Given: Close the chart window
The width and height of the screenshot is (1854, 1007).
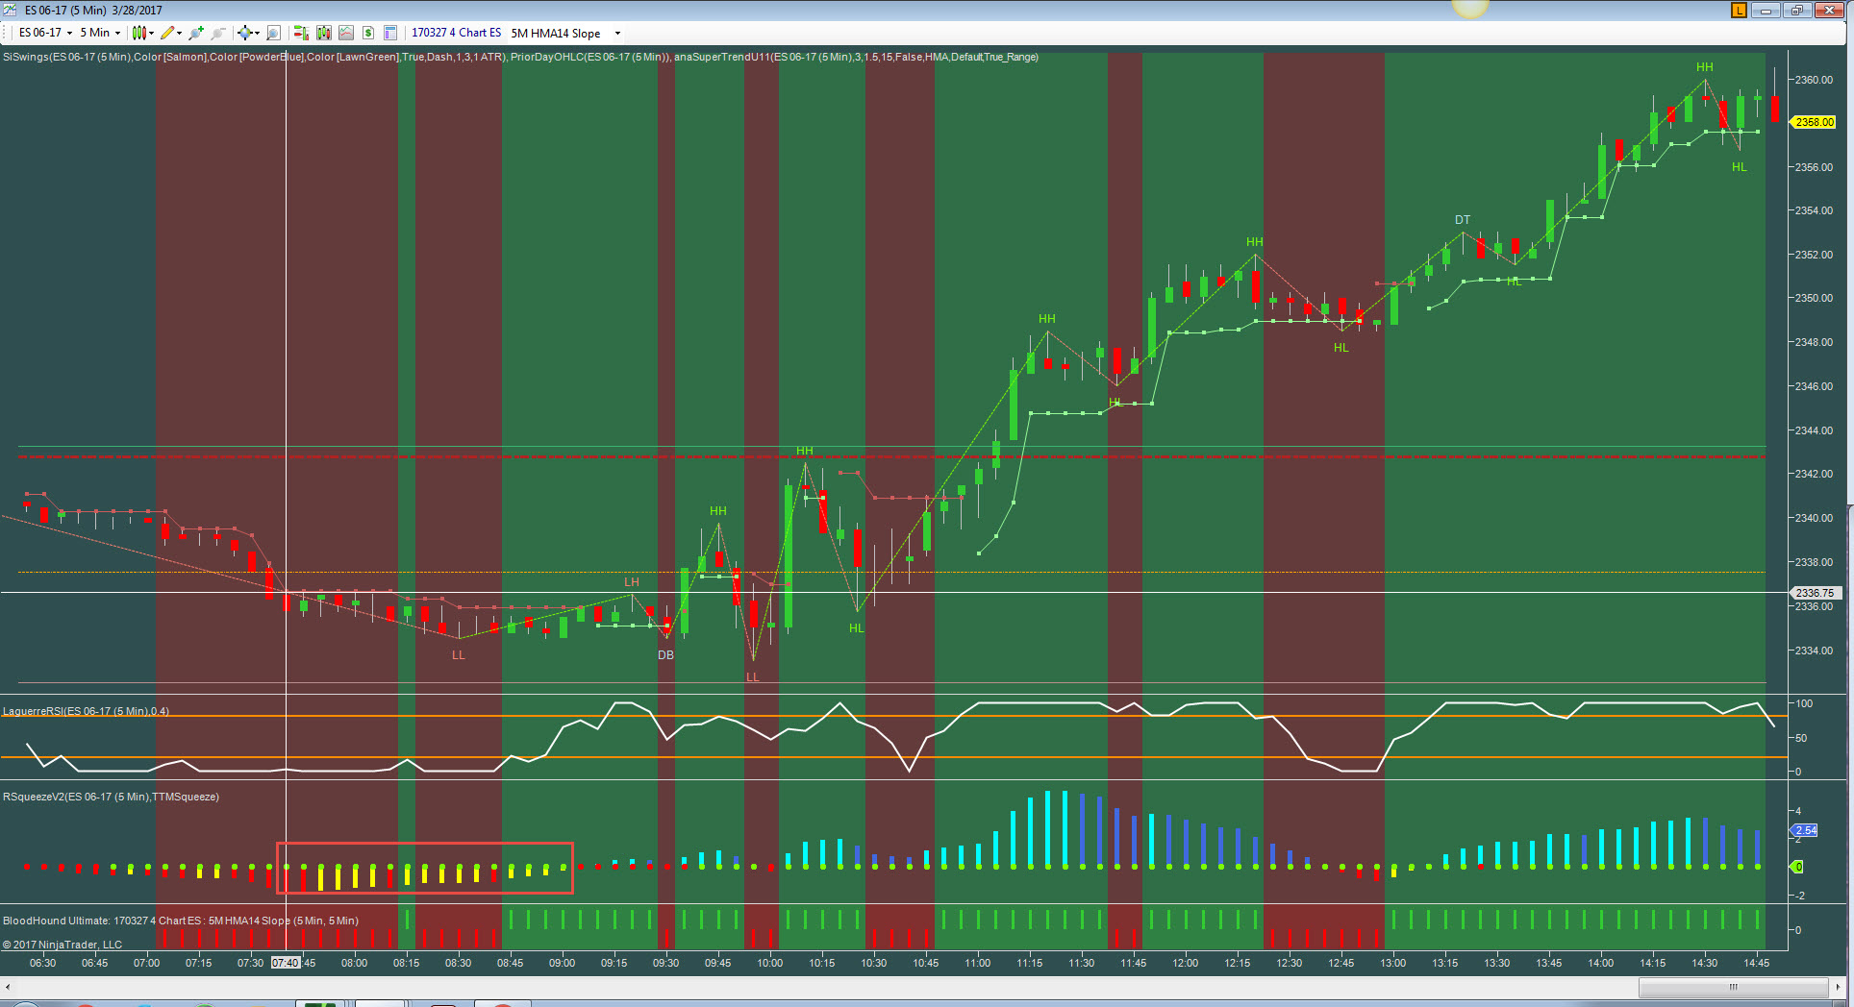Looking at the screenshot, I should tap(1828, 11).
